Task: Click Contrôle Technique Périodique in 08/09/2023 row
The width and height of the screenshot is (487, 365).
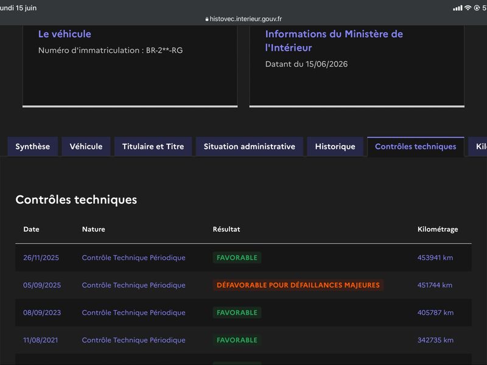Action: click(133, 313)
